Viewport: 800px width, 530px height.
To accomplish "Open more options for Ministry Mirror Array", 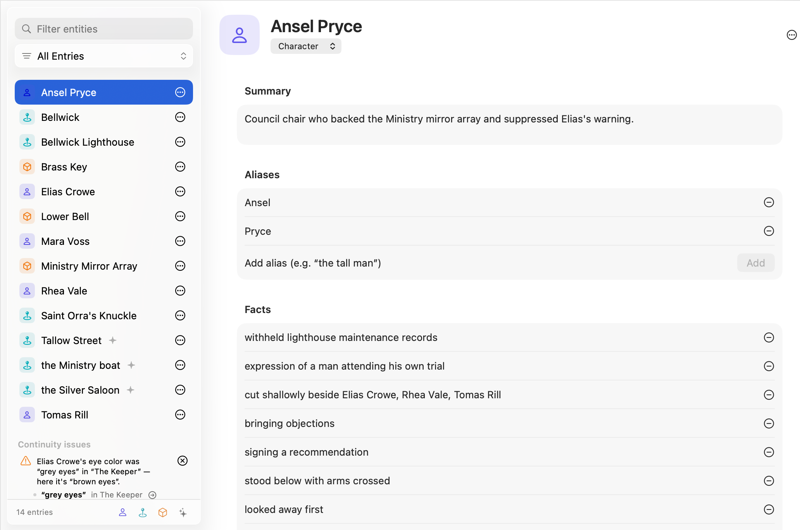I will pos(180,266).
